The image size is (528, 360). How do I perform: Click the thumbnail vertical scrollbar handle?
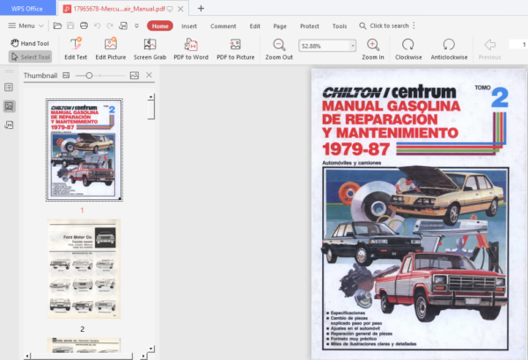tap(150, 110)
